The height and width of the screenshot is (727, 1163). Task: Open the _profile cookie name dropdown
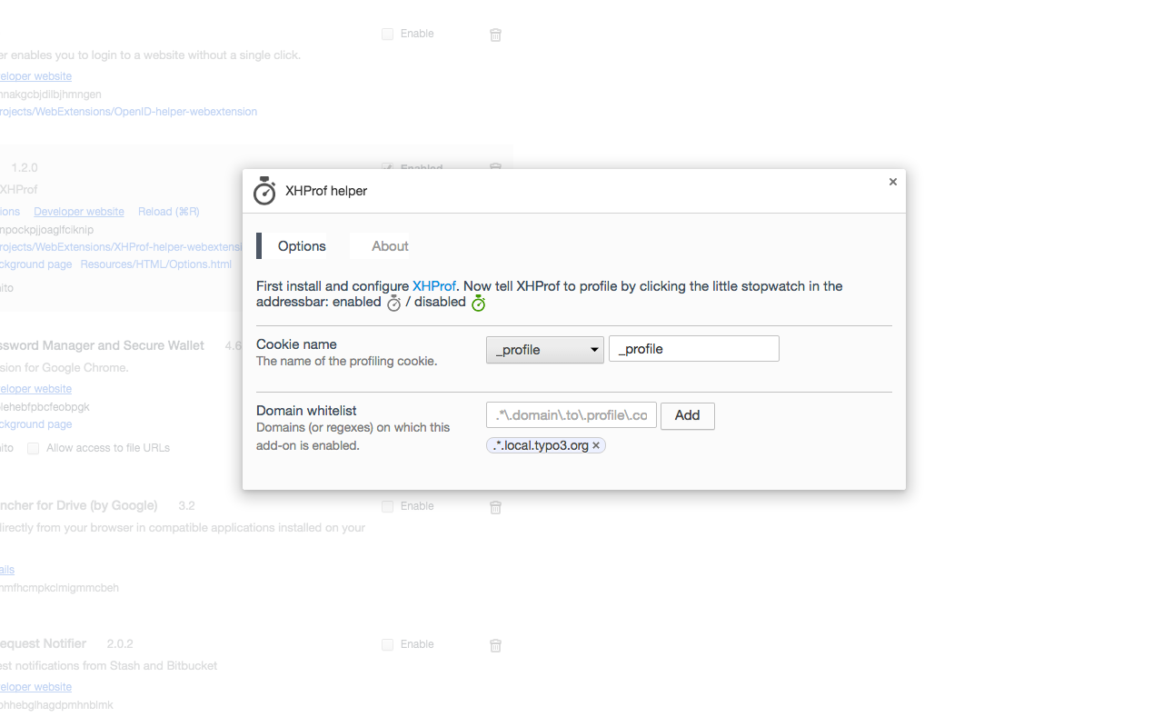(x=544, y=348)
